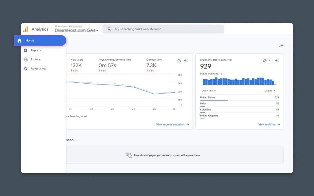Image resolution: width=314 pixels, height=196 pixels.
Task: Click the Google Analytics logo icon
Action: 26,29
